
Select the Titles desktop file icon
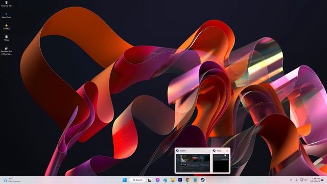tap(6, 38)
